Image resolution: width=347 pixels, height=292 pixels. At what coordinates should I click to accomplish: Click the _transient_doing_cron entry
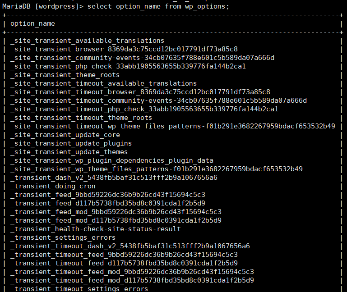53,187
